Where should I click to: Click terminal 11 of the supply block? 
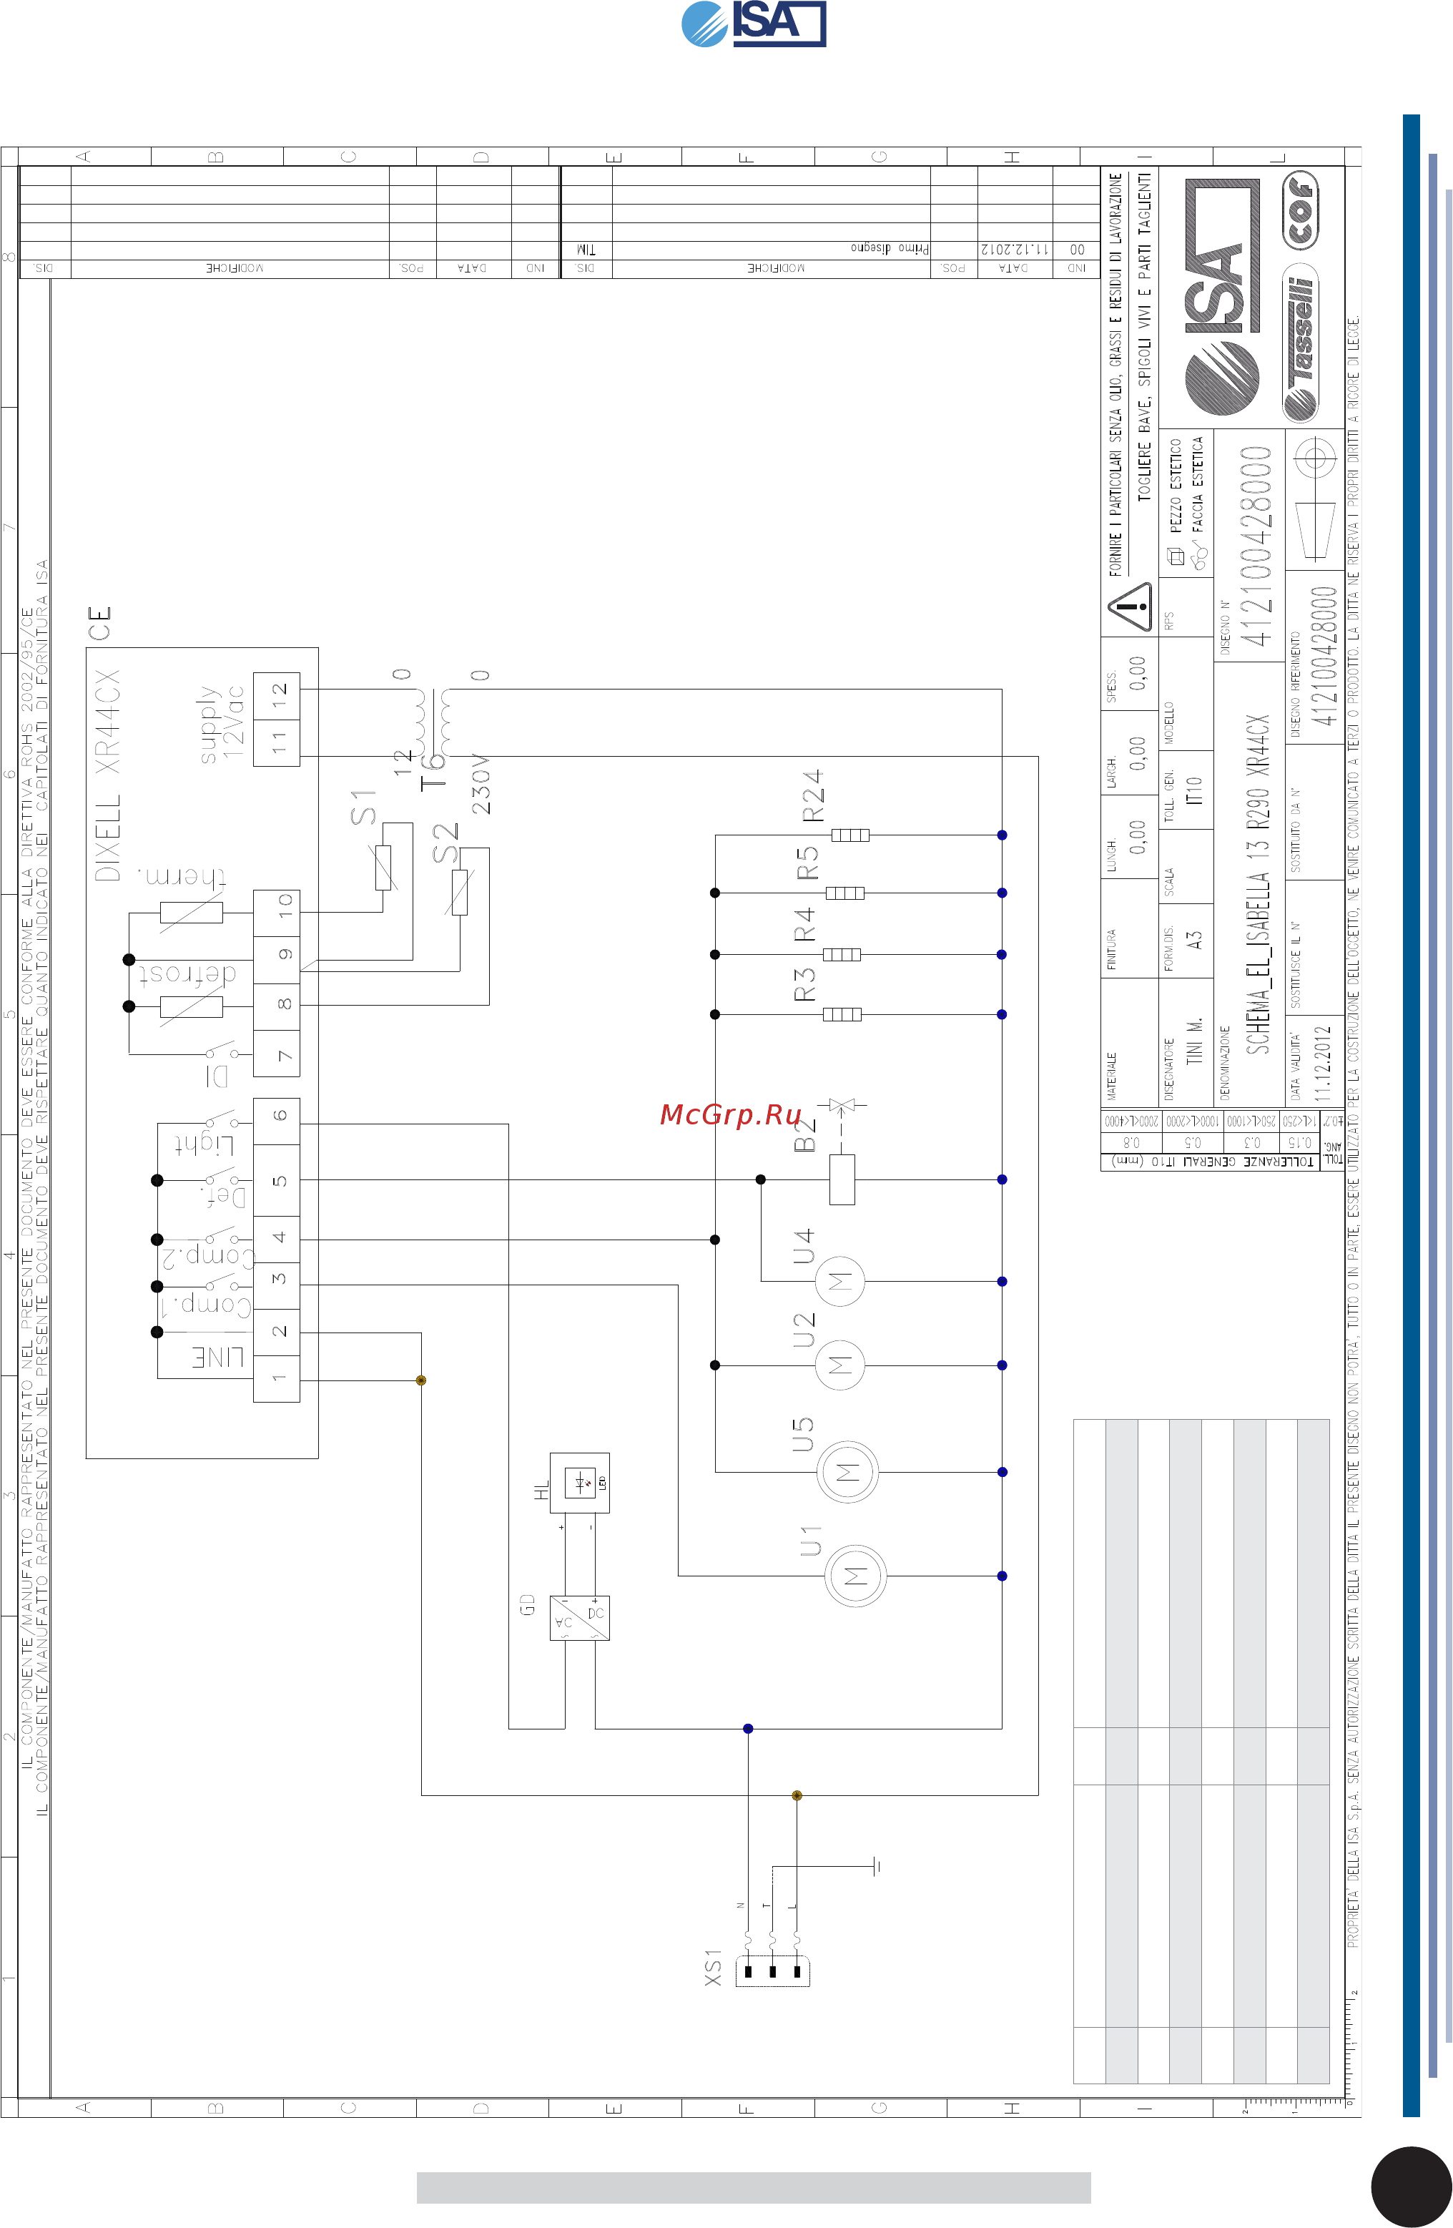(x=277, y=743)
